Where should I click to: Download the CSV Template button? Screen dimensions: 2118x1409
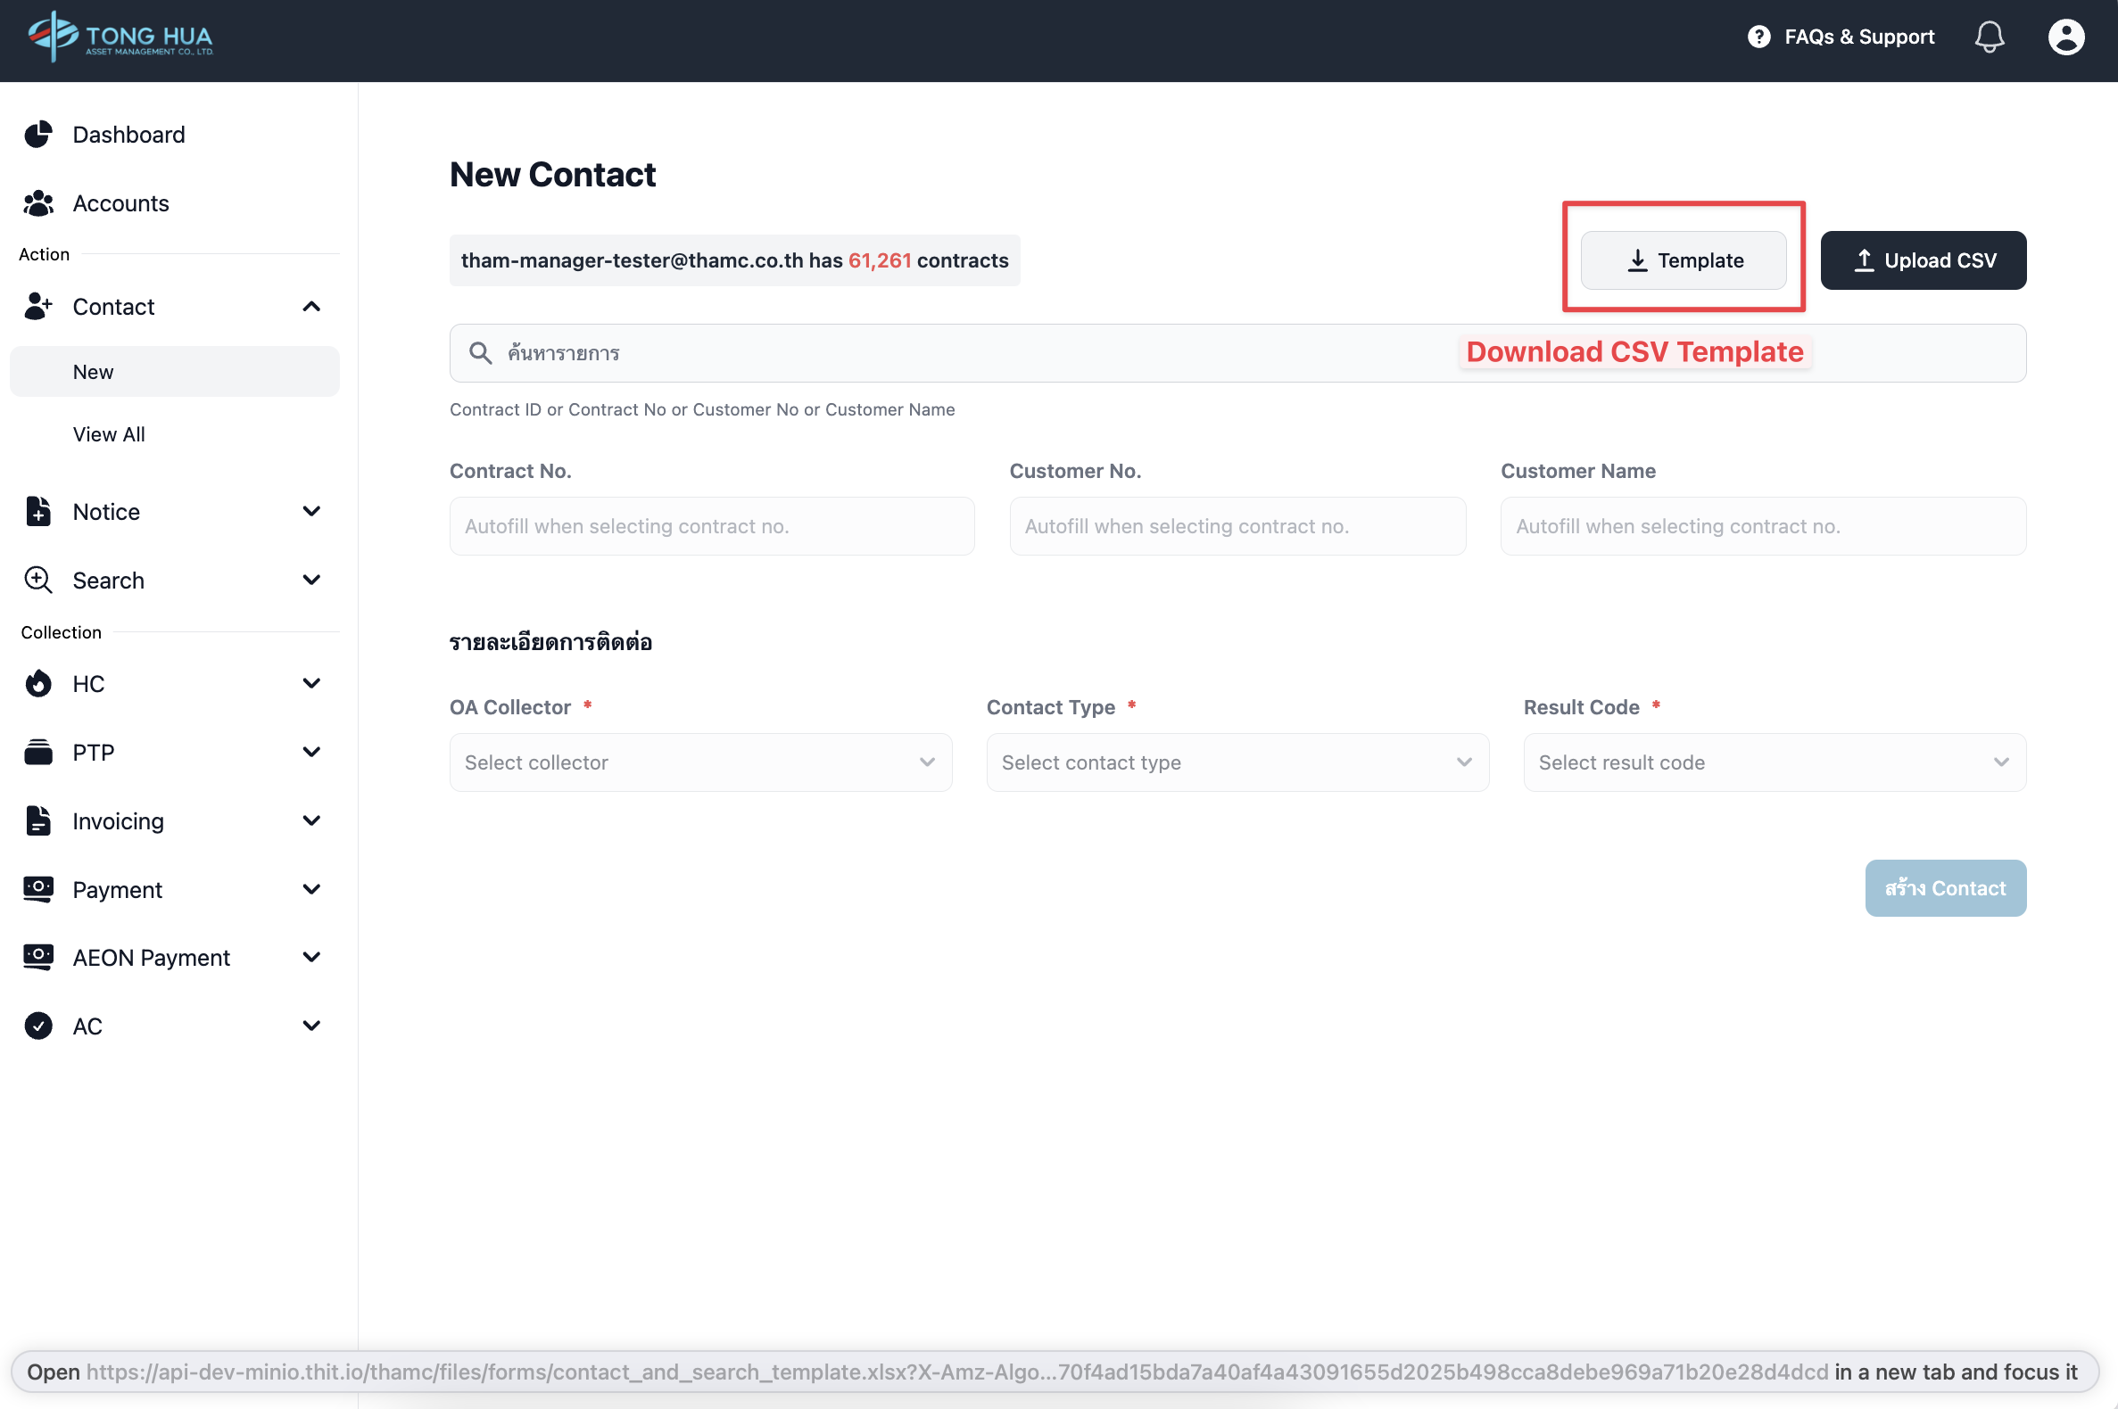tap(1683, 260)
